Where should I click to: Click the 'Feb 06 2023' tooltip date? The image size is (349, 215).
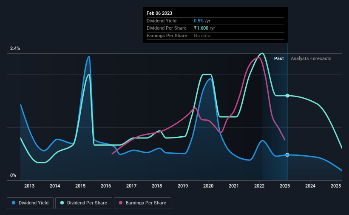(x=159, y=13)
